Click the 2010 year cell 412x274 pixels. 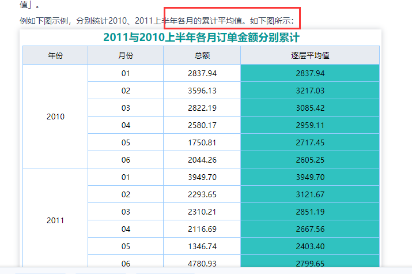[55, 117]
